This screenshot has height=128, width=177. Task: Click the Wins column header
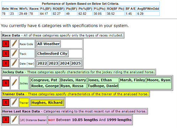[14, 8]
